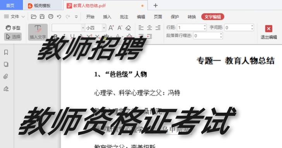Image resolution: width=282 pixels, height=148 pixels.
Task: Toggle subscript formatting
Action: point(98,36)
